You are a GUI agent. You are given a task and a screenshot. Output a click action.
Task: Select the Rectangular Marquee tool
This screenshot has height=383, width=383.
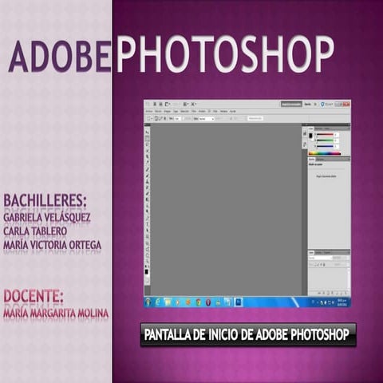pos(147,139)
